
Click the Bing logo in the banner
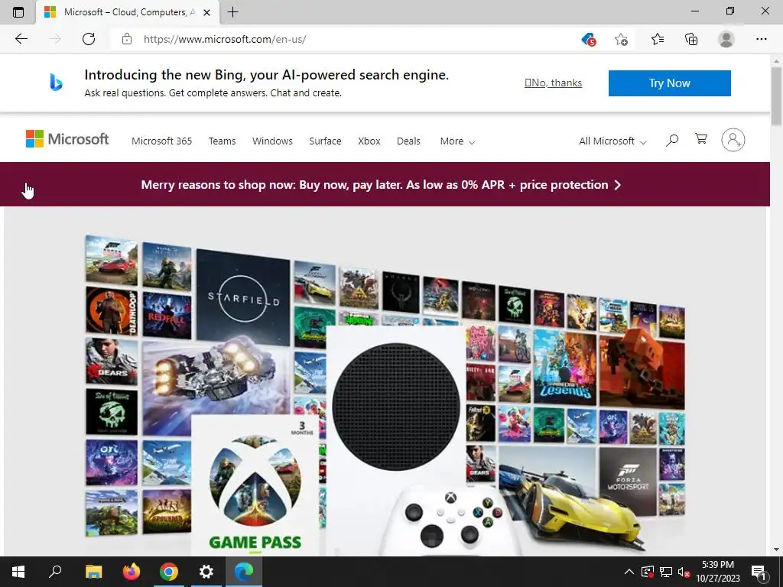tap(56, 83)
